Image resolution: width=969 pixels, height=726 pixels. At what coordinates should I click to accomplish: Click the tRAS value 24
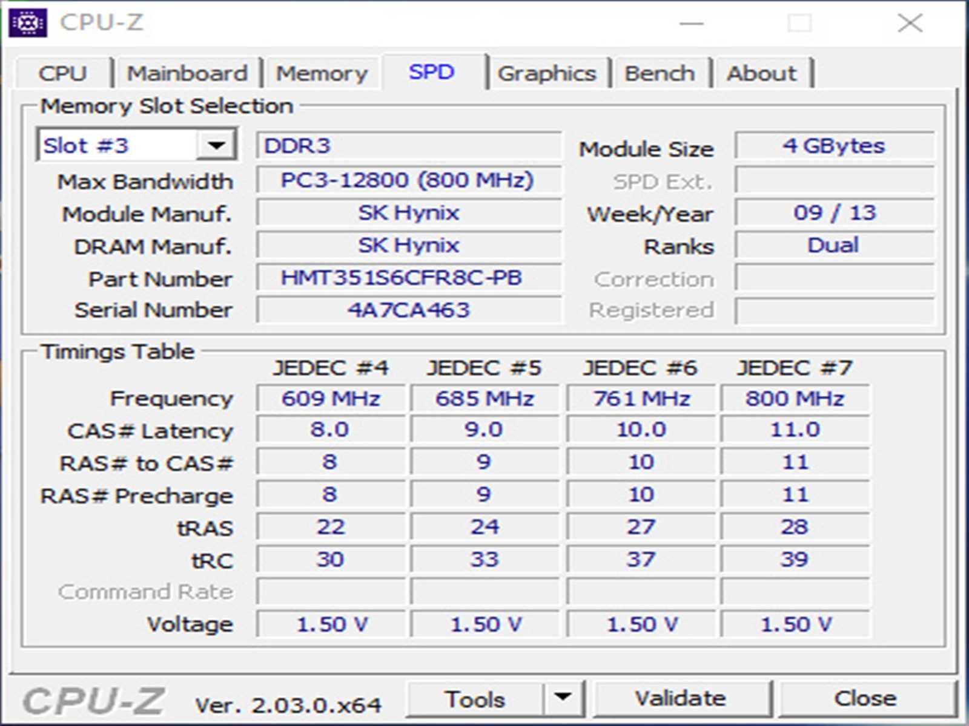(x=484, y=527)
